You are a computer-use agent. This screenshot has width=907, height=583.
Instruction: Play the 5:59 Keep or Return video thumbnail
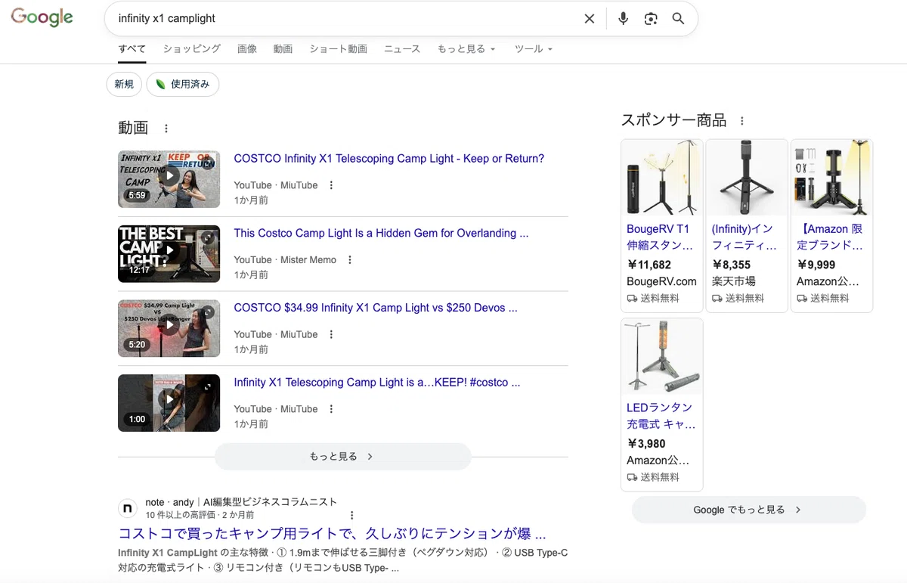click(x=169, y=179)
